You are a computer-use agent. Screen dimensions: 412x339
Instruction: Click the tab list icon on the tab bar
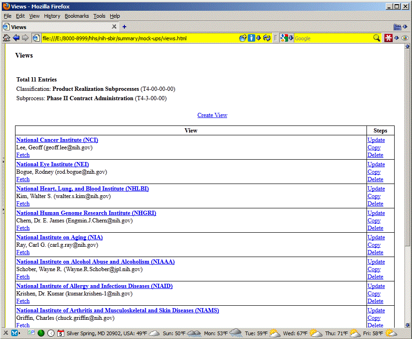397,27
